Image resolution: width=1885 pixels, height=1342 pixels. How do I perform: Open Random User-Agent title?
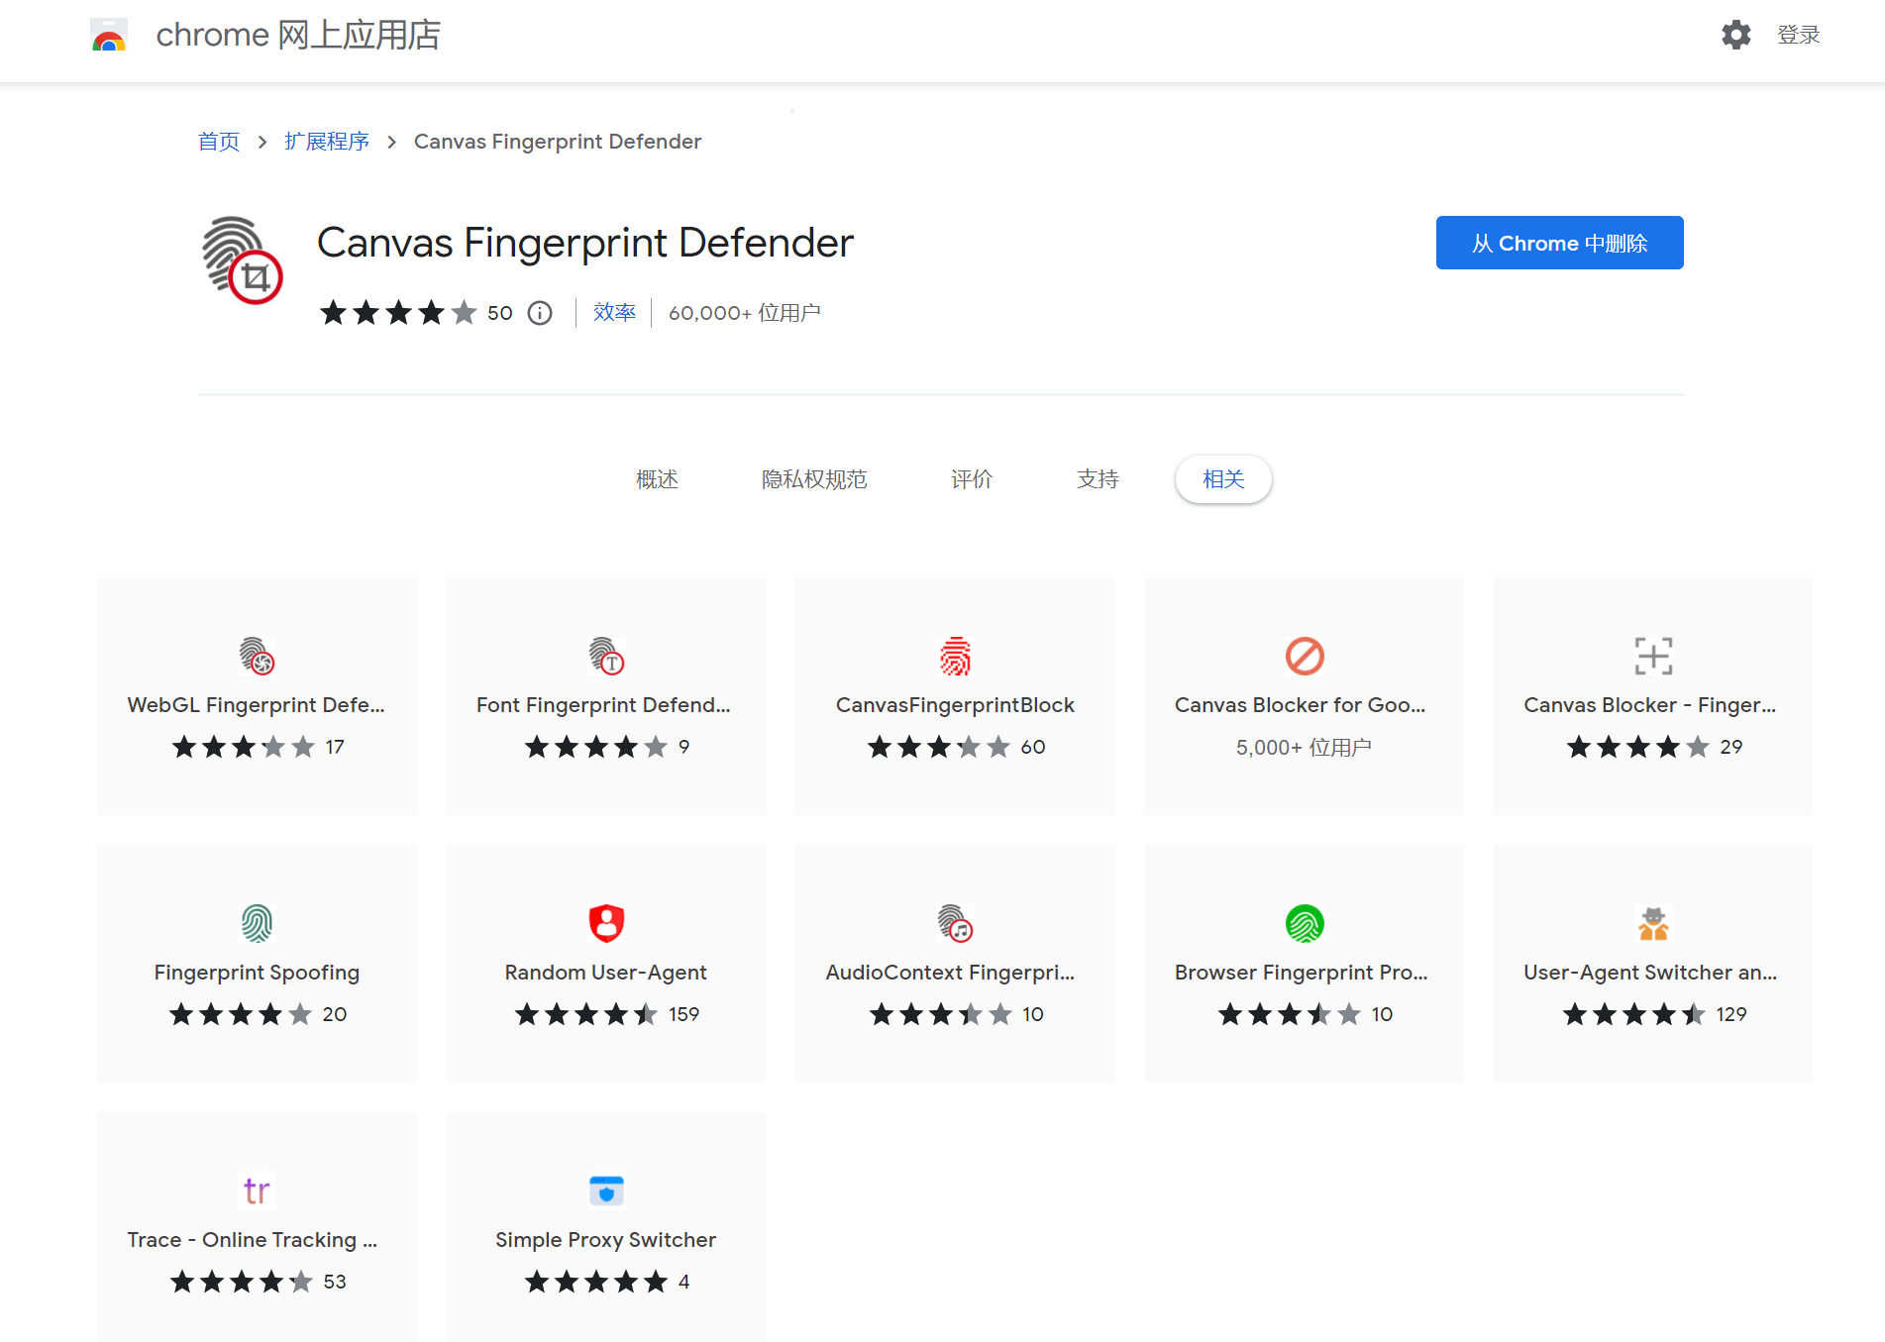606,973
